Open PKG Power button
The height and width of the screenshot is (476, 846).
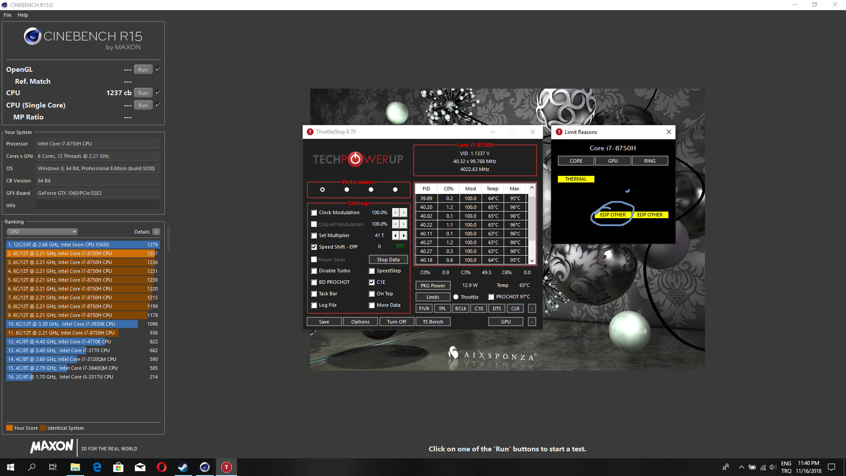tap(433, 286)
